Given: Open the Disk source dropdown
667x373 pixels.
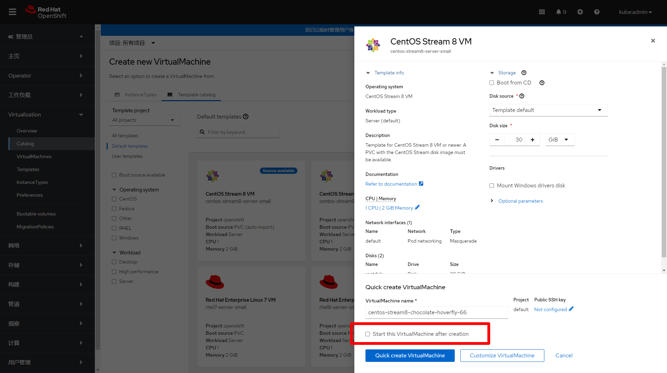Looking at the screenshot, I should (548, 110).
